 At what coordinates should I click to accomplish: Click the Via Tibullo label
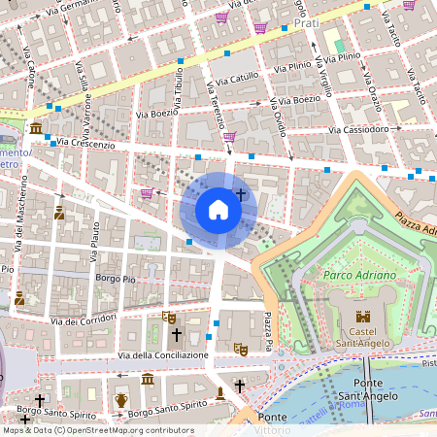[x=179, y=89]
